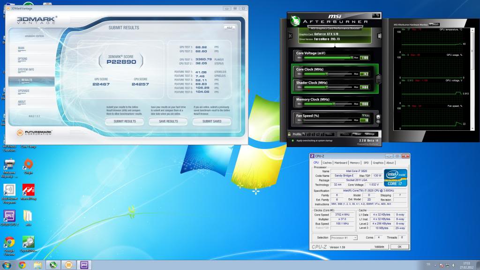Click the Detach dropdown in Hardware Monitor
The image size is (480, 270).
[434, 24]
